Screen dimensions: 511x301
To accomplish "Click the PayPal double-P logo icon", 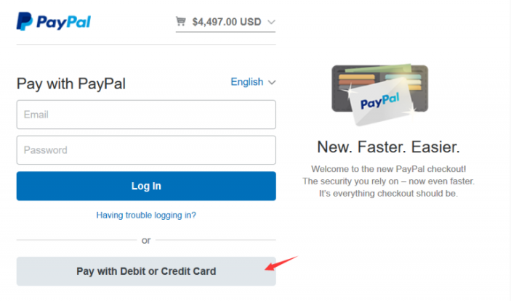I will pos(25,22).
